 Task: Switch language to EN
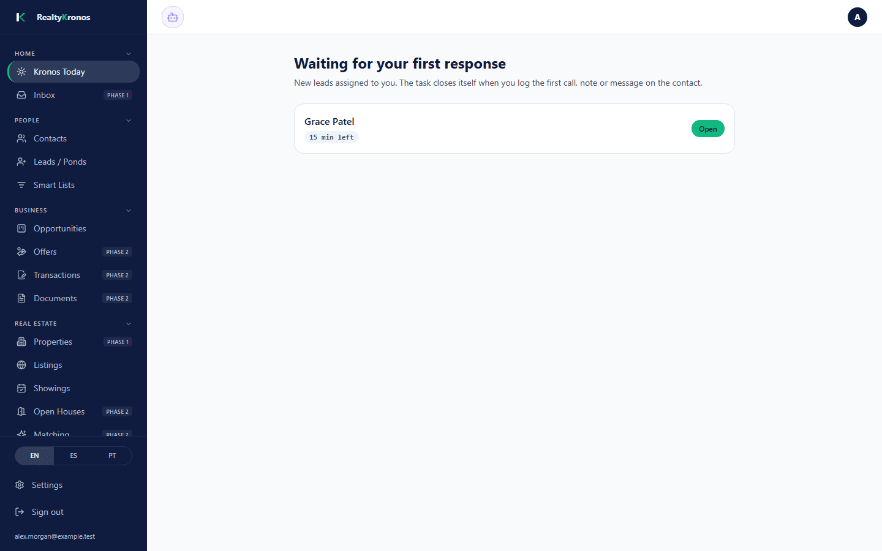(x=34, y=455)
